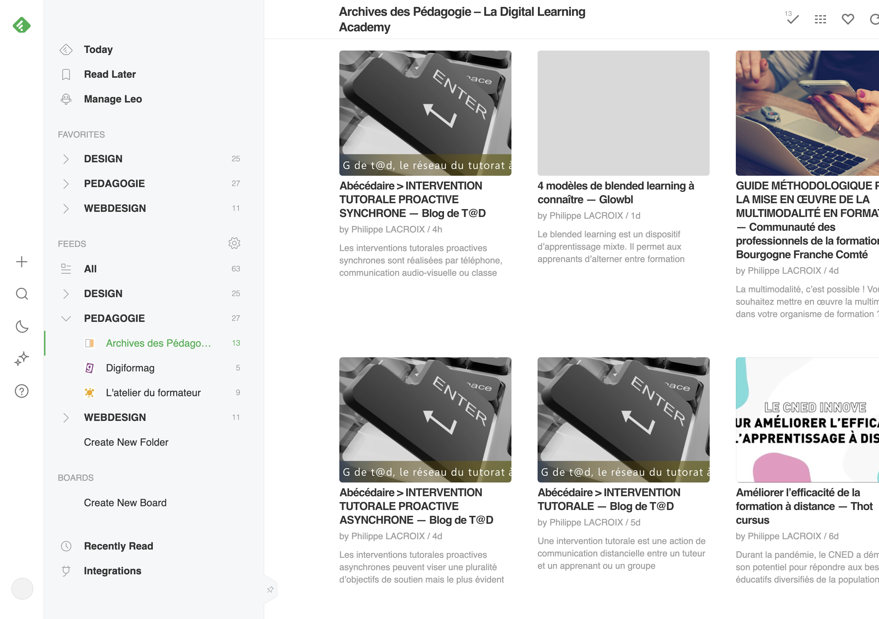Open the Today section
The image size is (879, 619).
coord(98,50)
